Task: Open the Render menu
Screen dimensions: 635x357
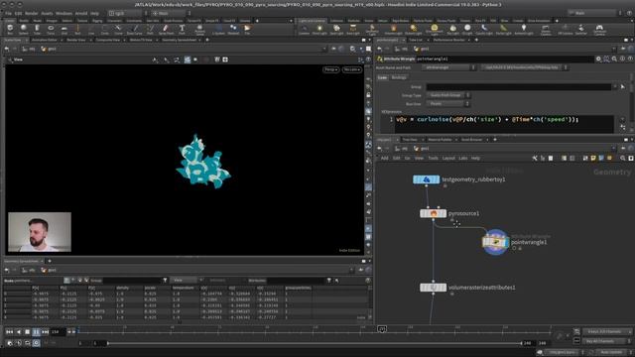Action: tap(32, 13)
